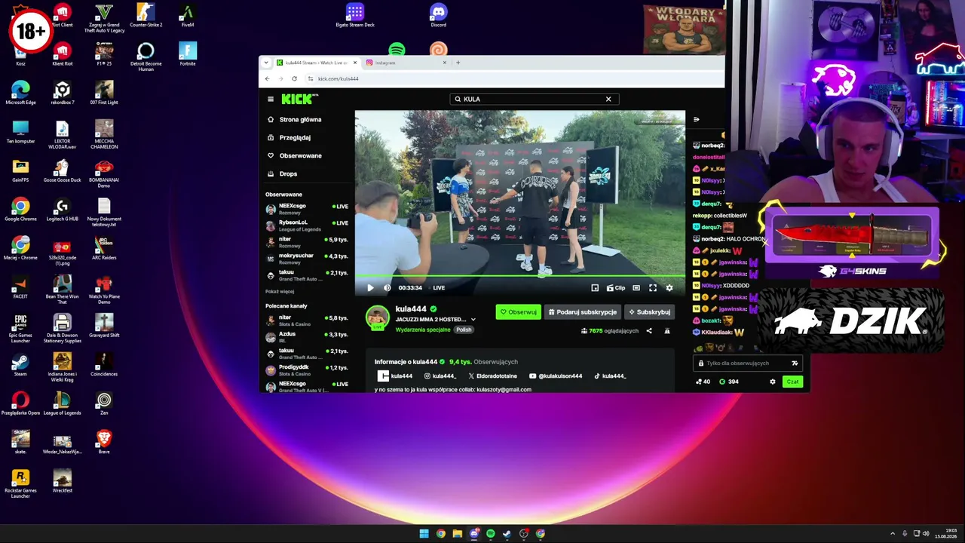The width and height of the screenshot is (965, 543).
Task: Open Counter-Strike 2 desktop shortcut
Action: [x=146, y=16]
